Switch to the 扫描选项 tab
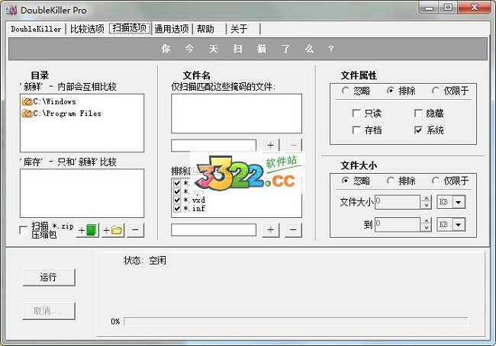This screenshot has width=496, height=346. click(x=130, y=28)
